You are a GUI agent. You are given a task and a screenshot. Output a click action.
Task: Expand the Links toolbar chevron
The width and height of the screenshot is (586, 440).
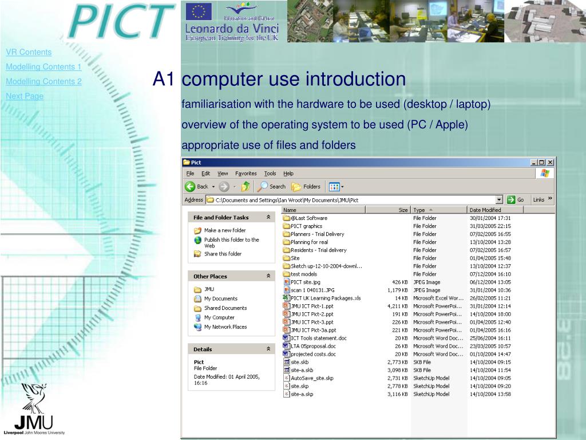pos(550,199)
